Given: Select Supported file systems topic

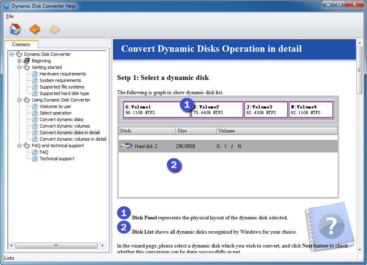Looking at the screenshot, I should point(62,87).
